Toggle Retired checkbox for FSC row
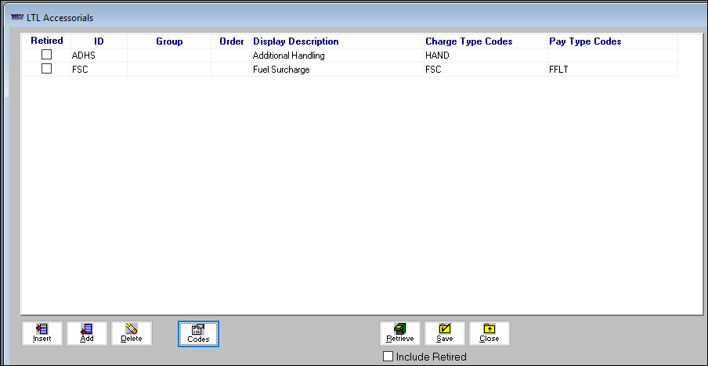This screenshot has width=708, height=366. [x=46, y=69]
